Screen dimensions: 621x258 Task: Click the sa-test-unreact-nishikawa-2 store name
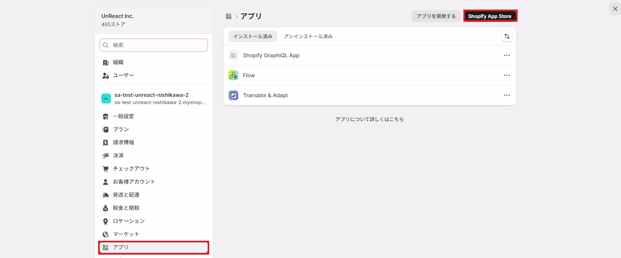[151, 95]
